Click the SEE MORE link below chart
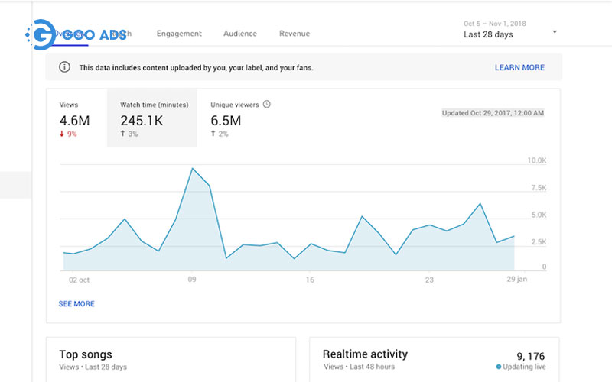The width and height of the screenshot is (612, 382). click(76, 303)
